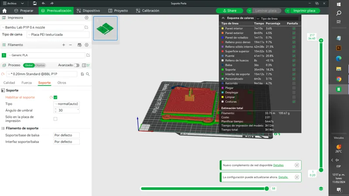Go to the Home screen icon
This screenshot has height=196, width=349.
pyautogui.click(x=4, y=10)
